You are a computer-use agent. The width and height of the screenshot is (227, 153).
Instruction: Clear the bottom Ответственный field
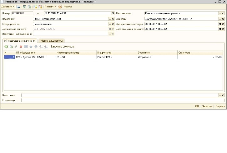223,95
